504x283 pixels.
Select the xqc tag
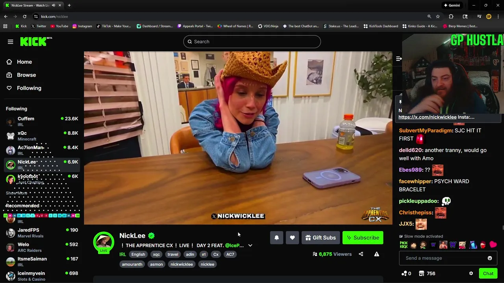pos(156,254)
